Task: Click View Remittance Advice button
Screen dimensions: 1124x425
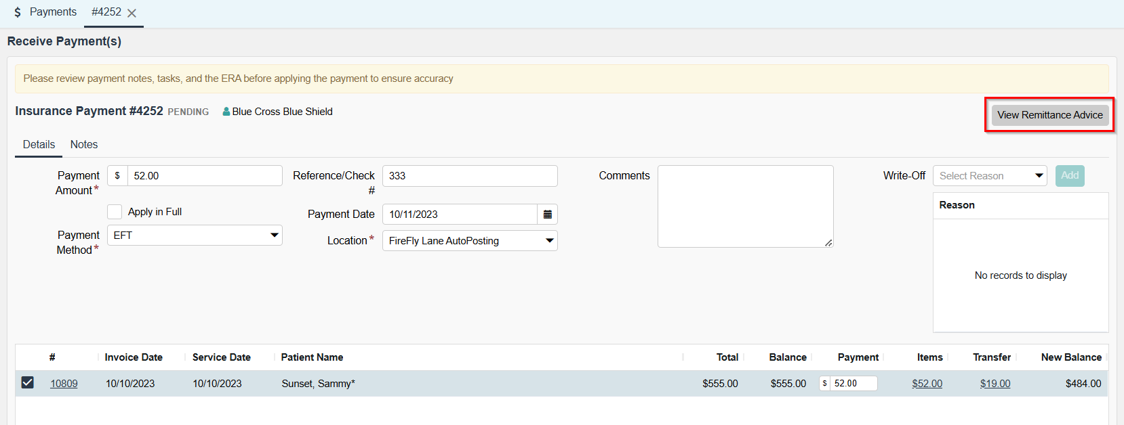Action: (x=1049, y=115)
